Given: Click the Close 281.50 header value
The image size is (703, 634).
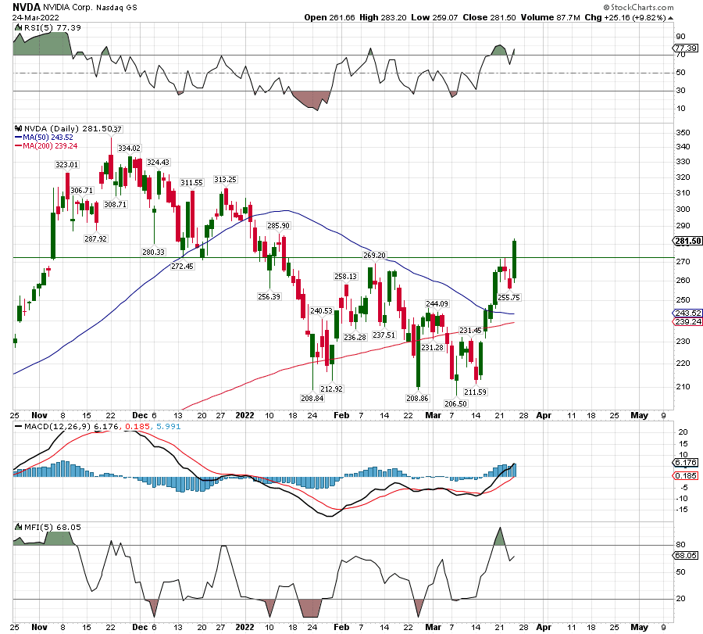Looking at the screenshot, I should [x=489, y=17].
